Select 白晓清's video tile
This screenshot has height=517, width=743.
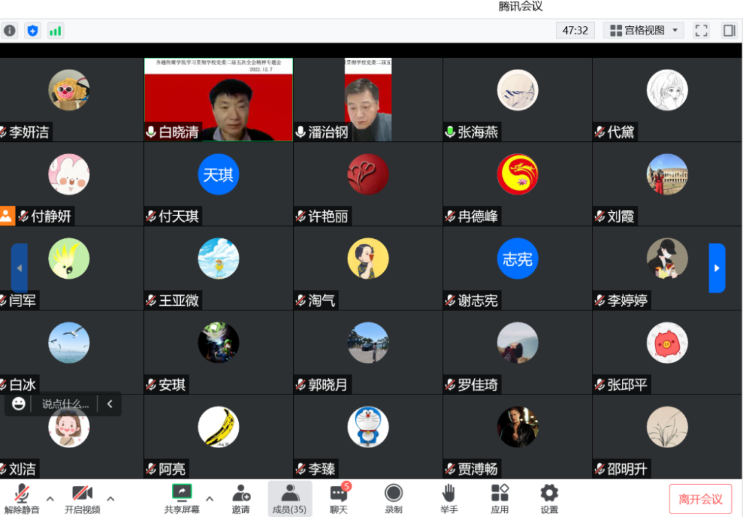219,100
